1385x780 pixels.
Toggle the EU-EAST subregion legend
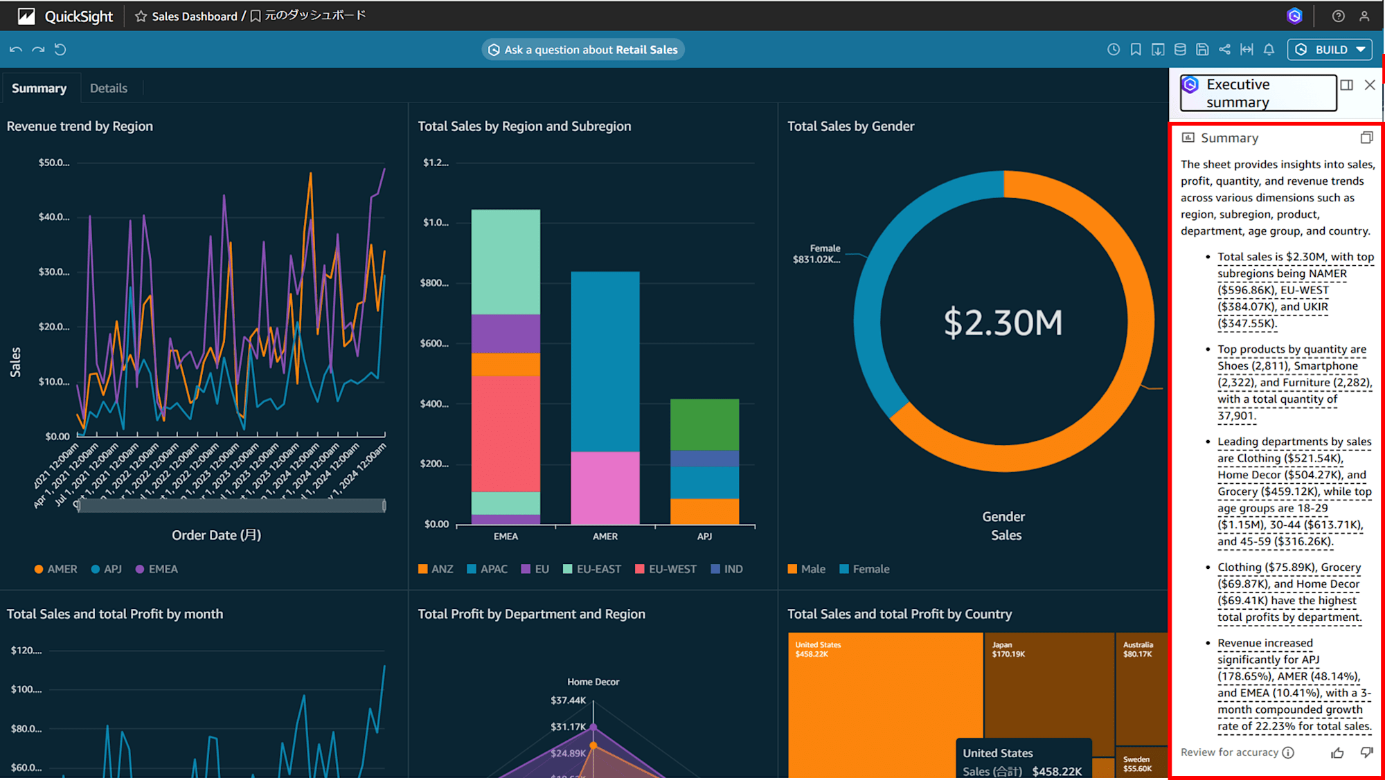coord(592,569)
